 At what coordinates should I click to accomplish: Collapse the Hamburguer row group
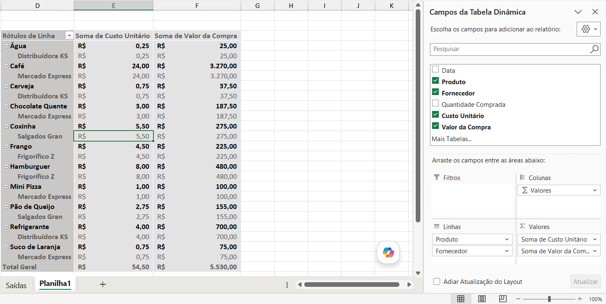click(x=6, y=166)
